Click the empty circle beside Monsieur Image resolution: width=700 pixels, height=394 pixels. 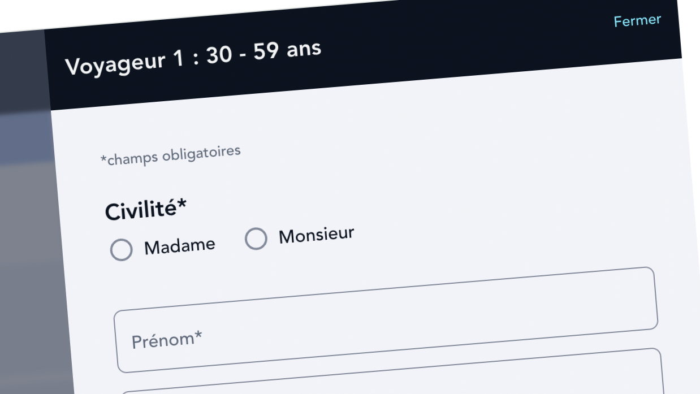click(256, 239)
